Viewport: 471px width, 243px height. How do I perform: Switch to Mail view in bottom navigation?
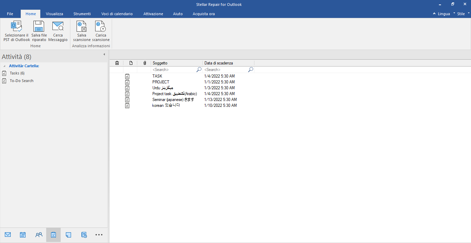click(x=8, y=235)
